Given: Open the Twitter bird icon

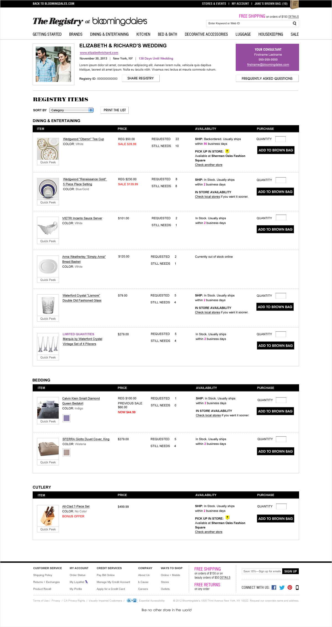Looking at the screenshot, I should [x=282, y=587].
